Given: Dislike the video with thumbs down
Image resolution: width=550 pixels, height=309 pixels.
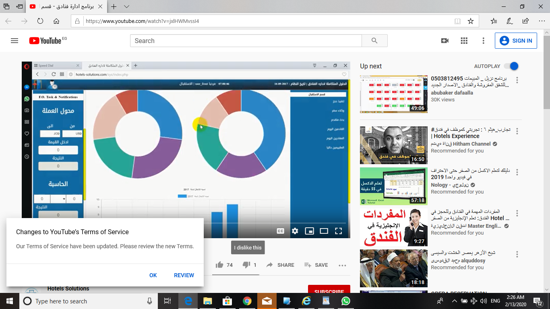Looking at the screenshot, I should tap(246, 265).
